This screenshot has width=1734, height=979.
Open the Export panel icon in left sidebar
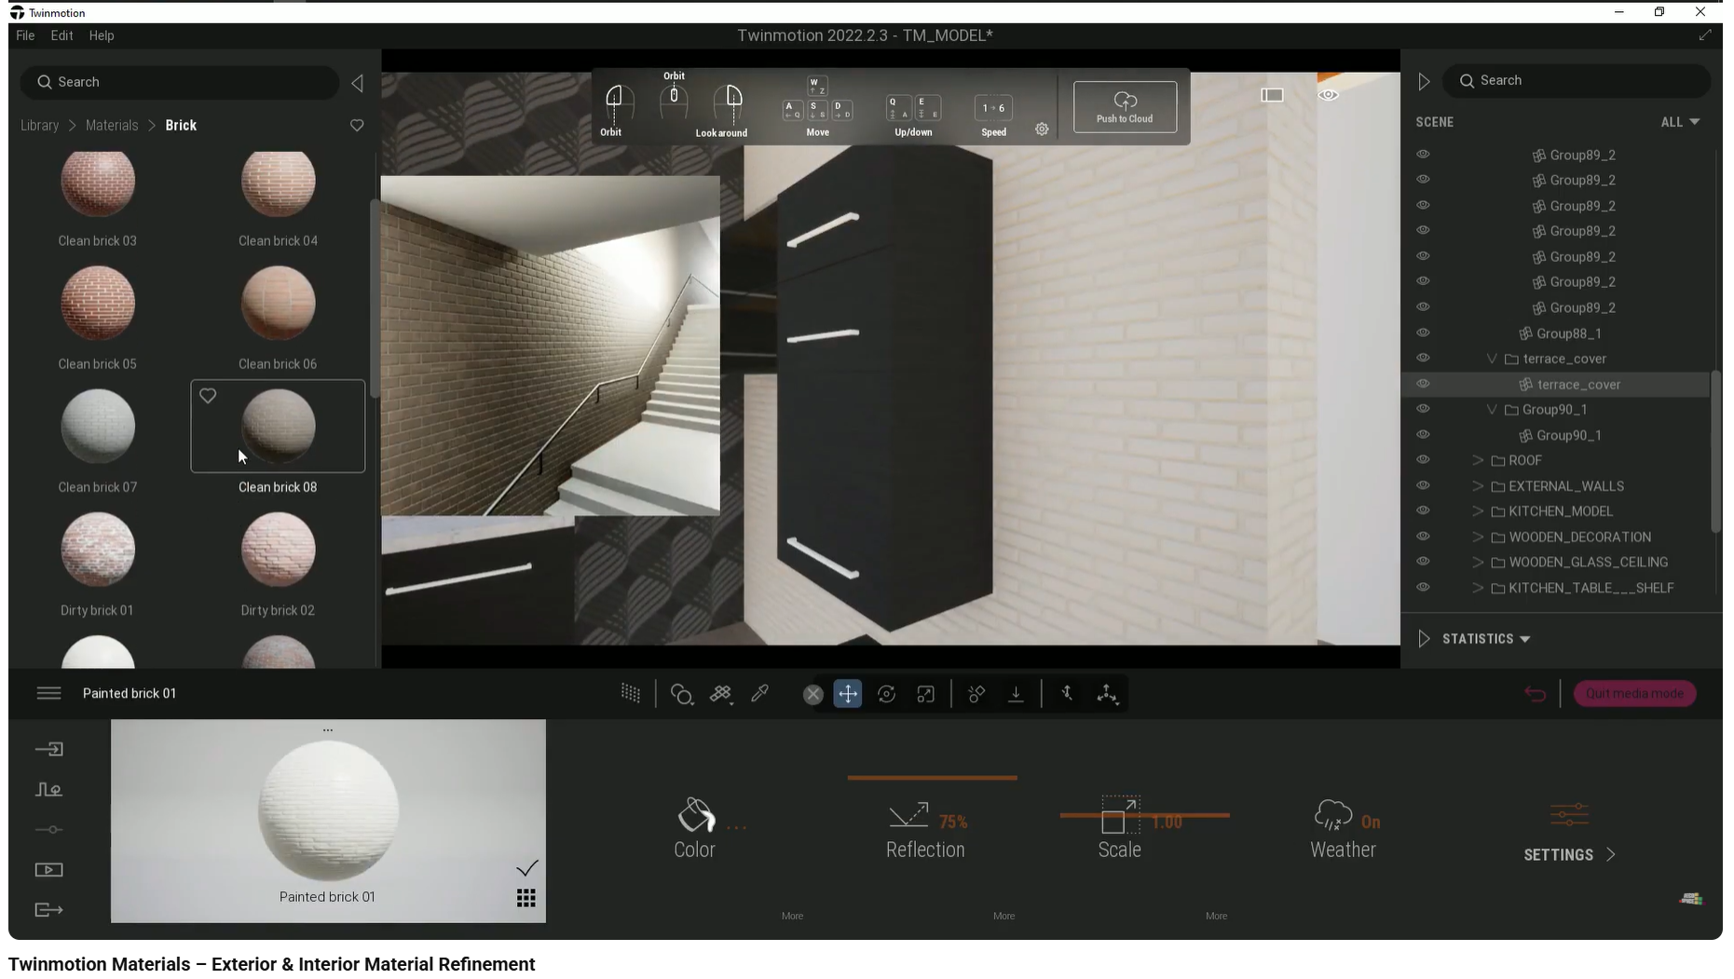click(48, 910)
